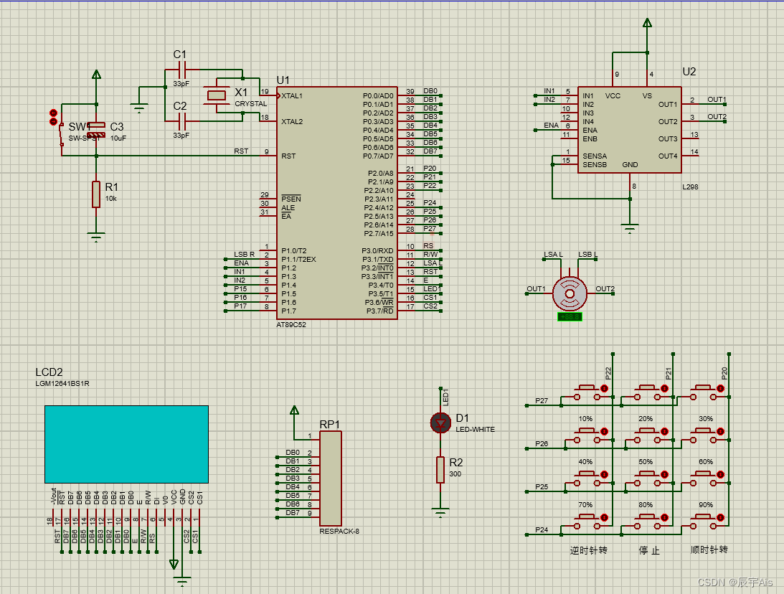Screen dimensions: 784x594
Task: Click the '60%' speed label
Action: click(x=706, y=461)
